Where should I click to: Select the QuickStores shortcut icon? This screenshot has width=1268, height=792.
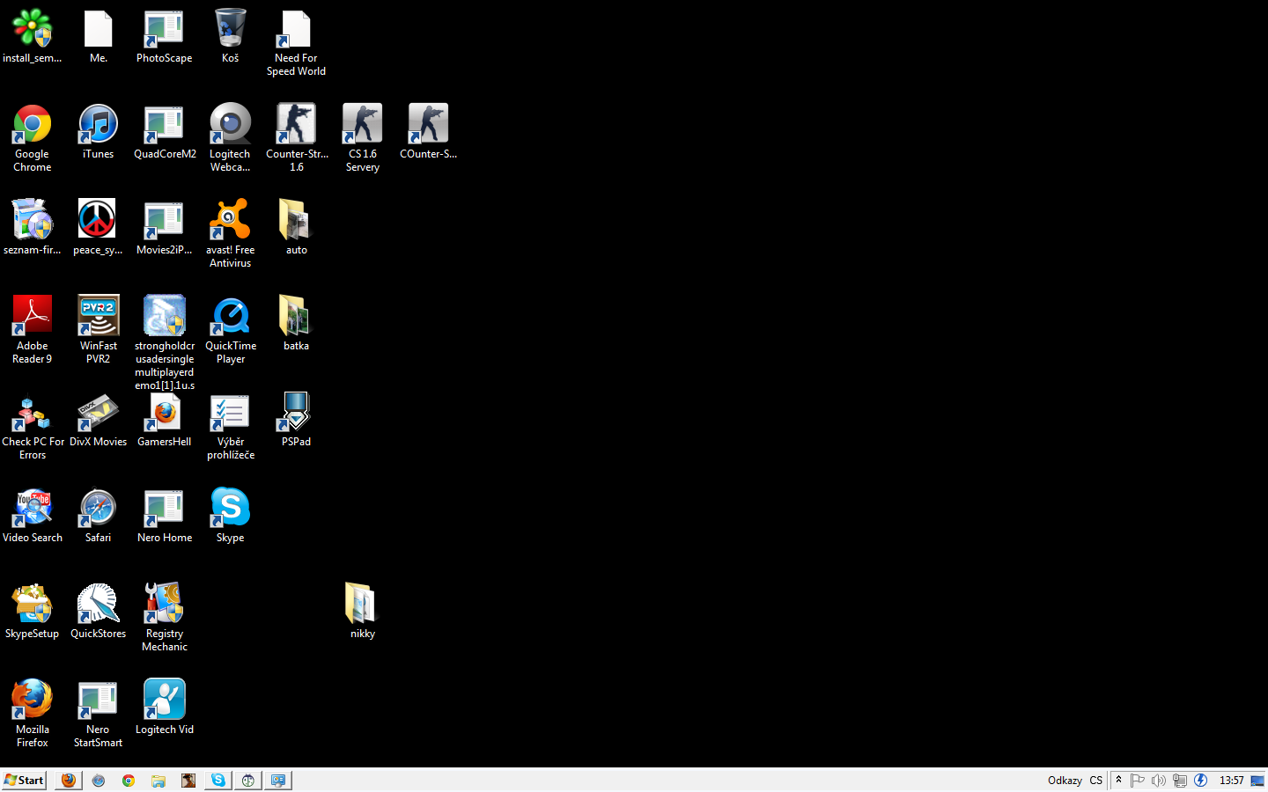click(98, 605)
